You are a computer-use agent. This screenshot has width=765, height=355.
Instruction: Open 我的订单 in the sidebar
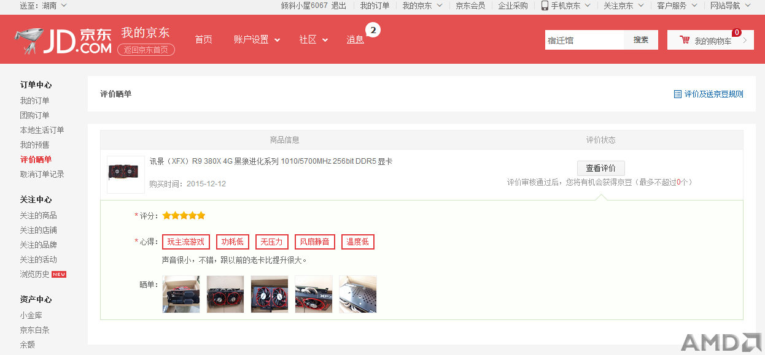(x=35, y=101)
